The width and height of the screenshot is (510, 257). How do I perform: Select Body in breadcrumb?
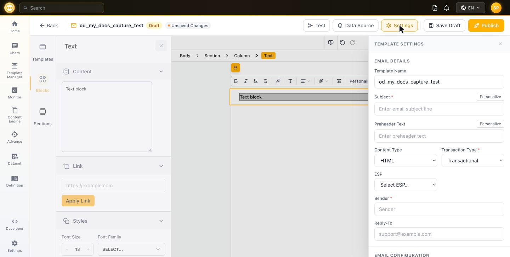pyautogui.click(x=185, y=56)
